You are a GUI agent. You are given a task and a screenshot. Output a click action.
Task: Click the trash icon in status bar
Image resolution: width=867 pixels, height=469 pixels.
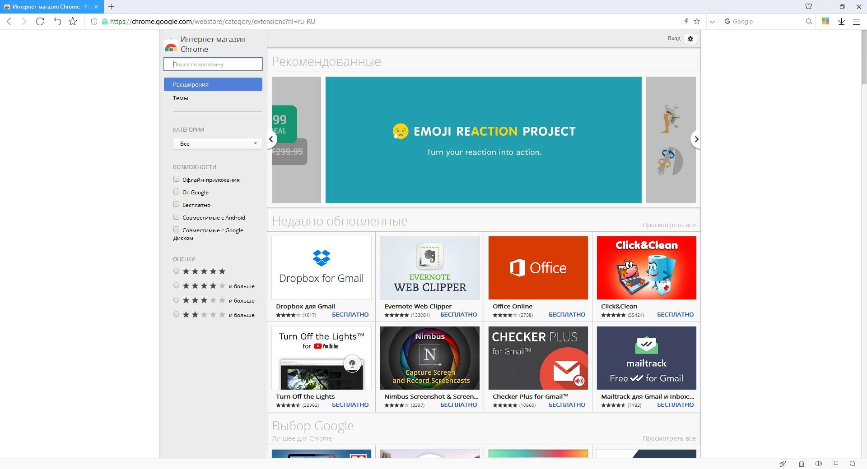click(x=802, y=464)
